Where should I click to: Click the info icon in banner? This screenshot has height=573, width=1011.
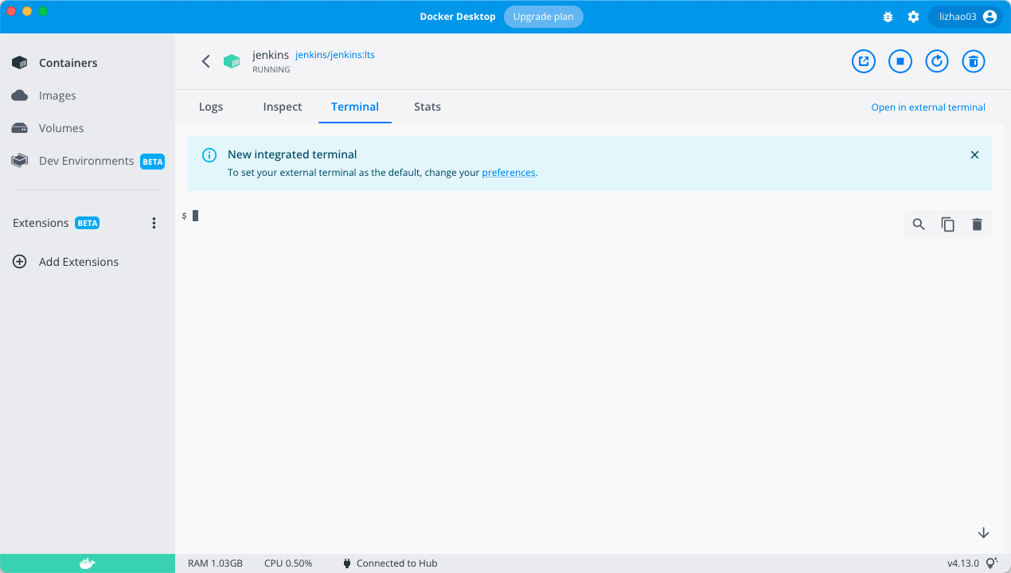tap(209, 155)
